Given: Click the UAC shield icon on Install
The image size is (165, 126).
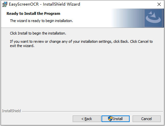Looking at the screenshot, I should [x=110, y=119].
